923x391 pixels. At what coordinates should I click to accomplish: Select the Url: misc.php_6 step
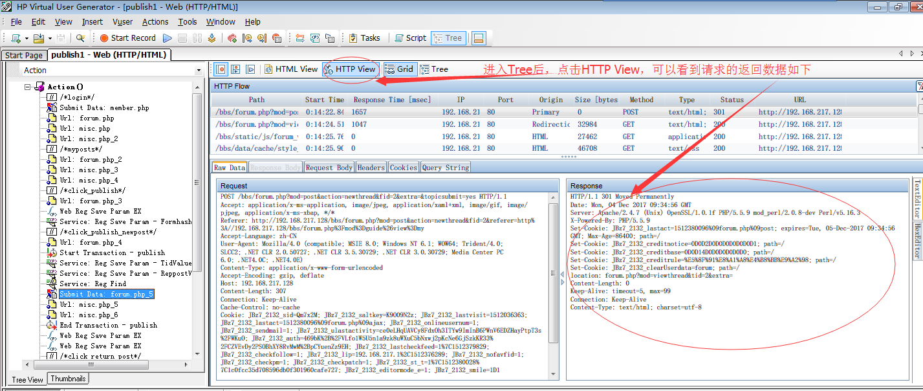click(x=89, y=315)
